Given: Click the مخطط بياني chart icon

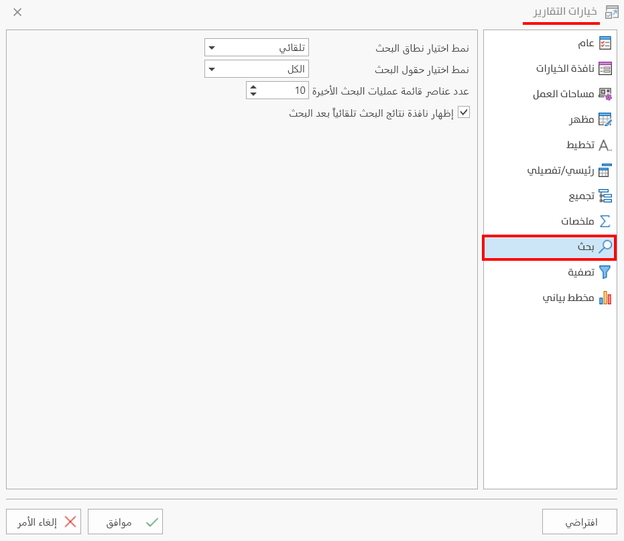Looking at the screenshot, I should click(605, 298).
